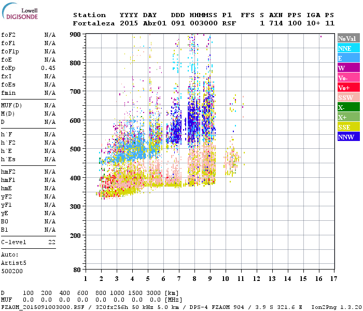The image size is (363, 311).
Task: Click the Lowell Digisonde logo
Action: [x=20, y=11]
